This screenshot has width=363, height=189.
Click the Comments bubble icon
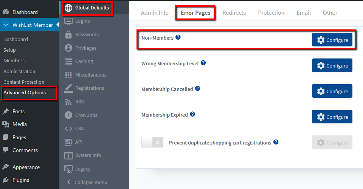point(6,150)
